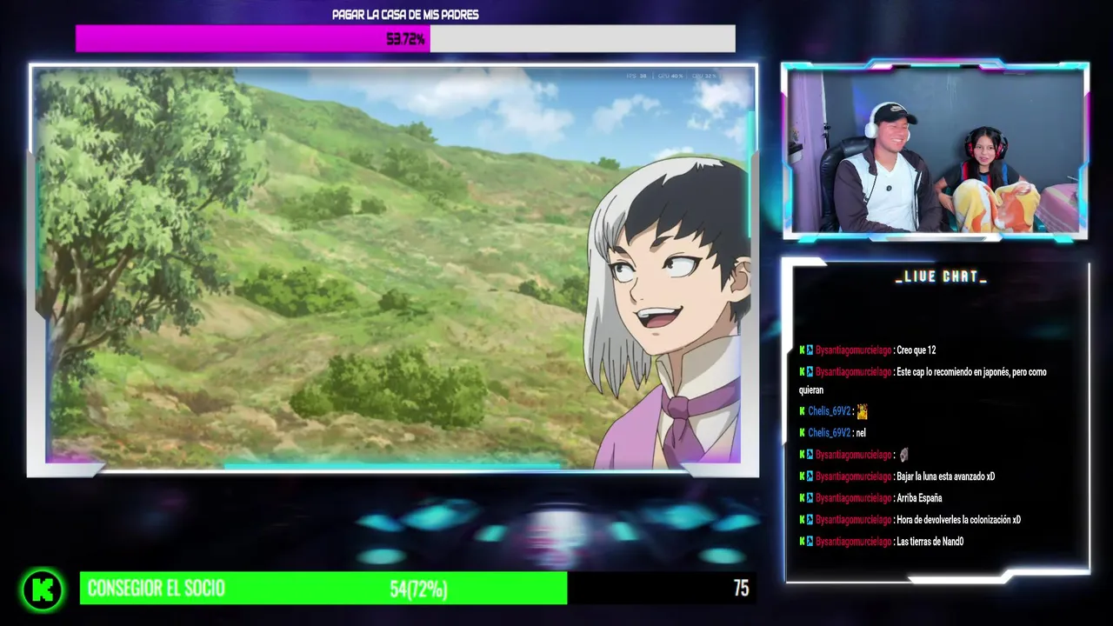Click the "GPU 40%" overlay readout
Screen dimensions: 1113x626
[x=670, y=77]
